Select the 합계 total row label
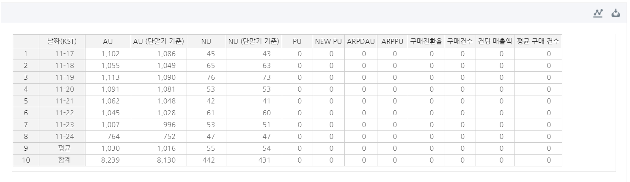 point(62,160)
